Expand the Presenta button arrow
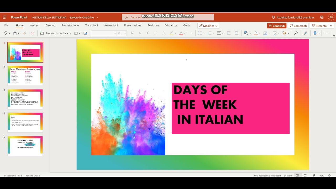Image resolution: width=336 pixels, height=189 pixels. [331, 26]
